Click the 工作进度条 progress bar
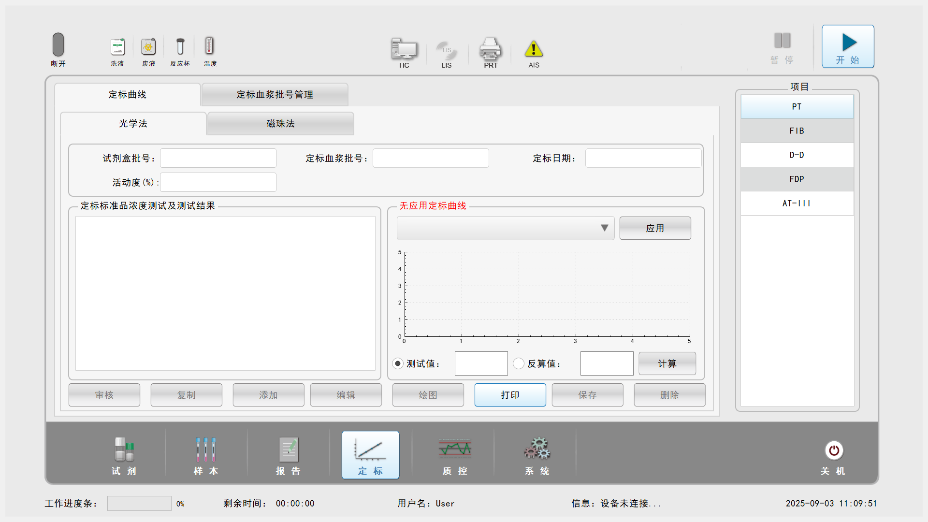This screenshot has width=928, height=522. [x=139, y=503]
